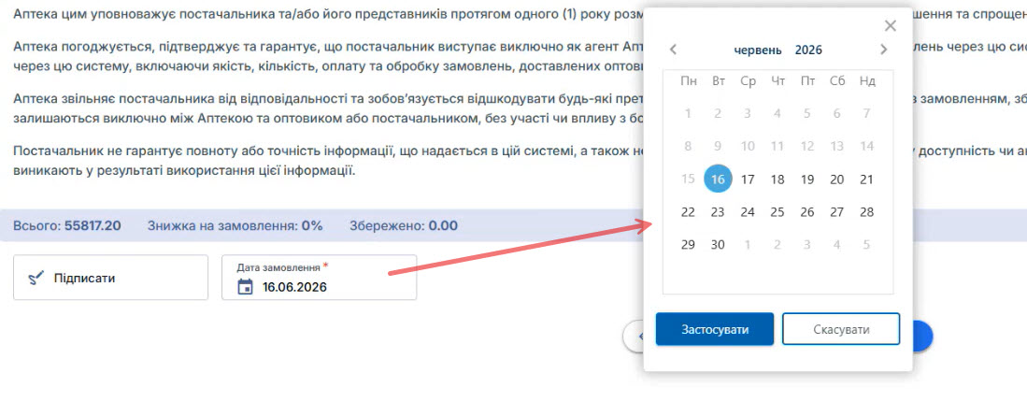Select day 28 in calendar

(x=867, y=212)
